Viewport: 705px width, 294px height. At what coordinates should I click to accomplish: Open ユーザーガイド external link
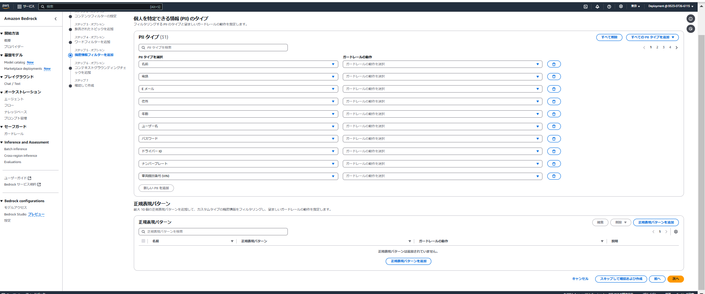coord(18,178)
